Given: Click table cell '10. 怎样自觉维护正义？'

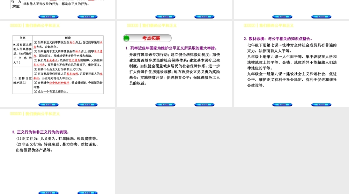Looking at the screenshot, I should [22, 80].
